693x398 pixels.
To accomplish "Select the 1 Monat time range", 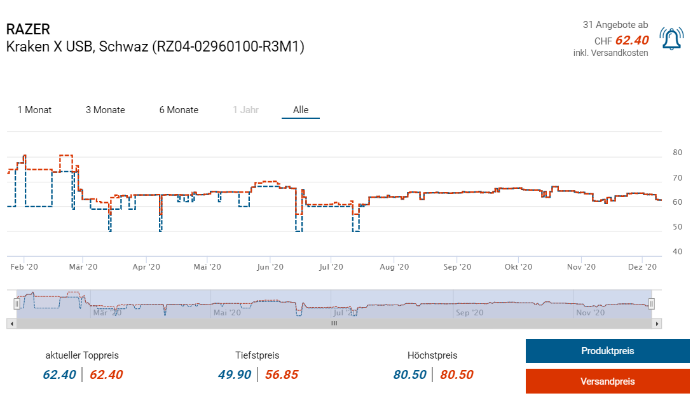I will coord(34,110).
